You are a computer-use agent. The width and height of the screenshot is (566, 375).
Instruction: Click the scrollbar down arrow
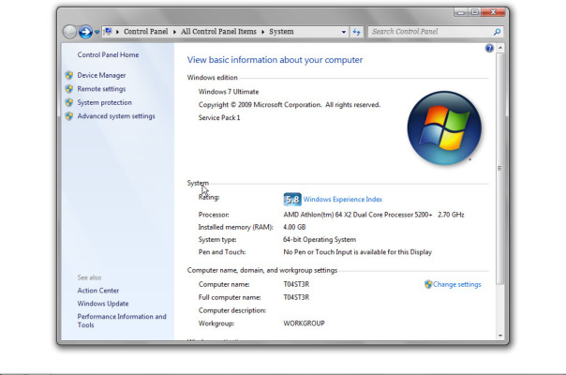(500, 336)
